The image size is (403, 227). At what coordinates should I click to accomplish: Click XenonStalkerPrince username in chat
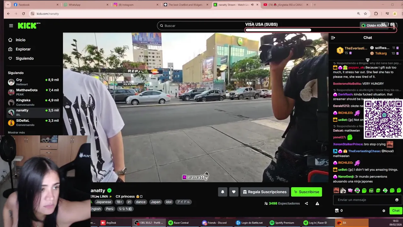(x=348, y=144)
